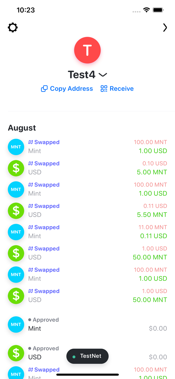
Task: Tap the August section header
Action: coord(22,128)
